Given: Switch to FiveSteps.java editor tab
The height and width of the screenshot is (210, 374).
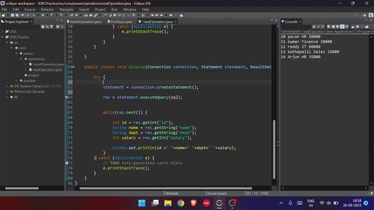Looking at the screenshot, I should 120,22.
